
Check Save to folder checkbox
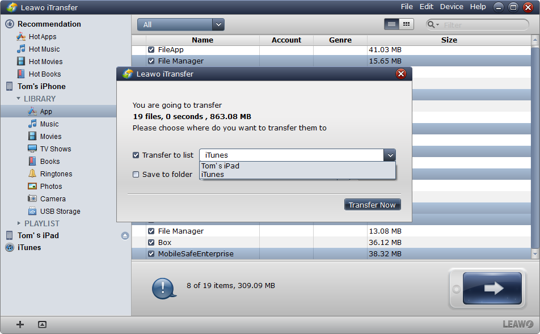click(x=136, y=174)
